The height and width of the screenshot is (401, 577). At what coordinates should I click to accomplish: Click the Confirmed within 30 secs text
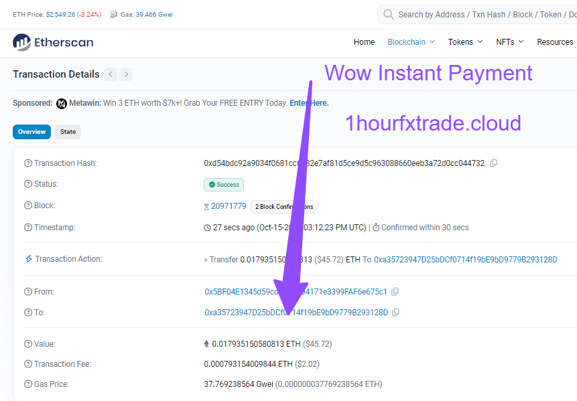tap(425, 228)
